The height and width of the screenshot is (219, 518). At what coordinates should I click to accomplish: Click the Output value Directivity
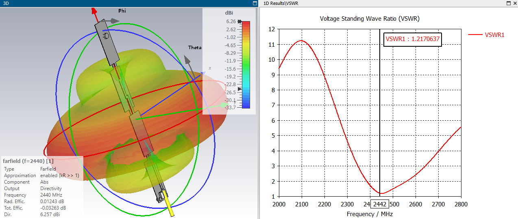point(51,189)
